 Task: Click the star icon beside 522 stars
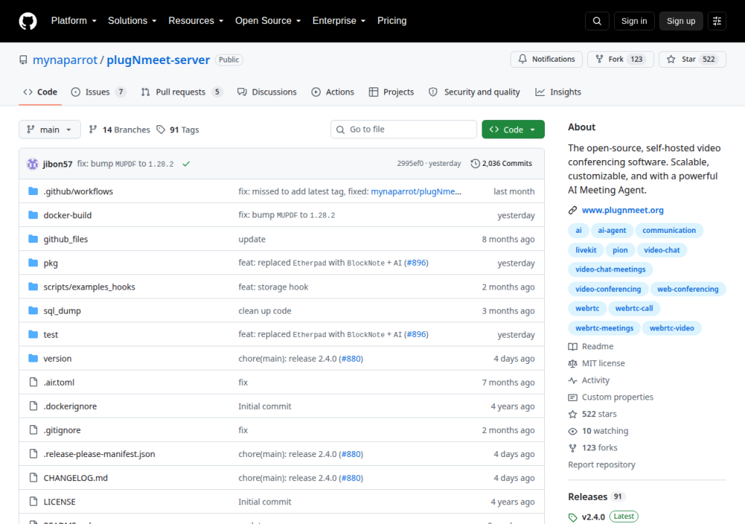click(573, 414)
